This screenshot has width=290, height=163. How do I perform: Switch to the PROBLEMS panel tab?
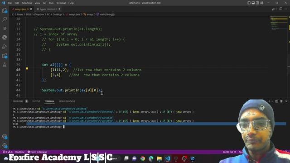coord(18,101)
